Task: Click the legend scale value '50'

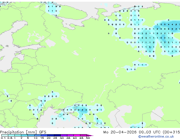Action: pos(88,138)
